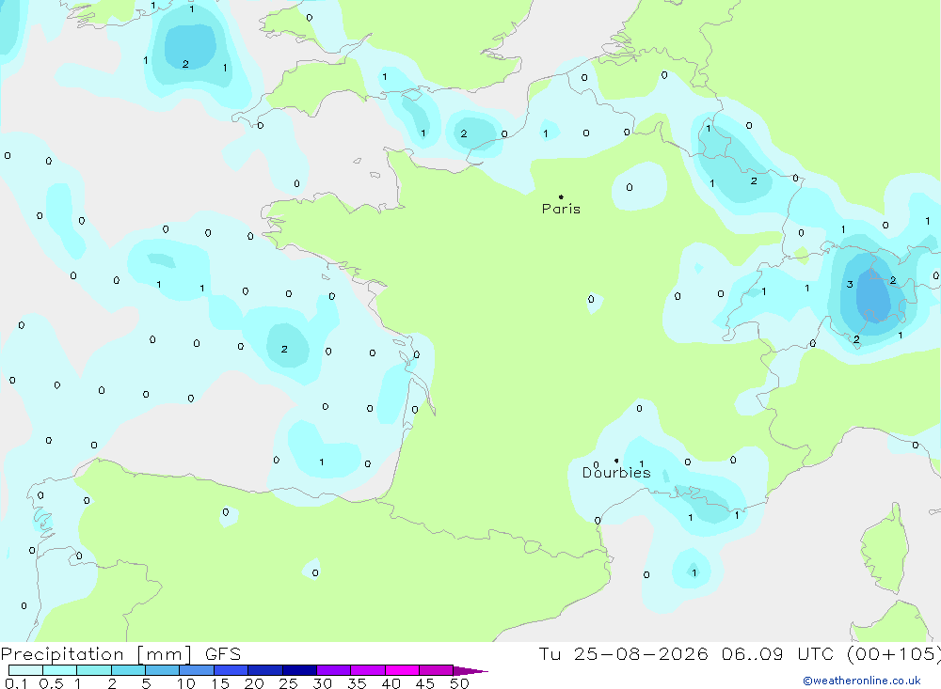Click the Tu 25-08-2026 date text
The width and height of the screenshot is (941, 689).
[x=623, y=653]
